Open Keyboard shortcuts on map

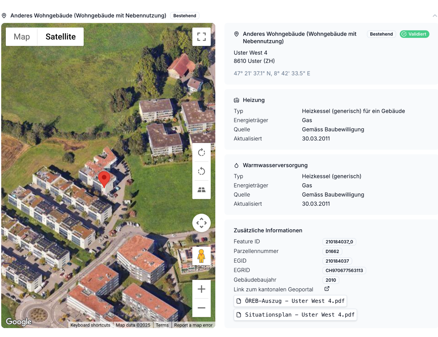point(90,325)
